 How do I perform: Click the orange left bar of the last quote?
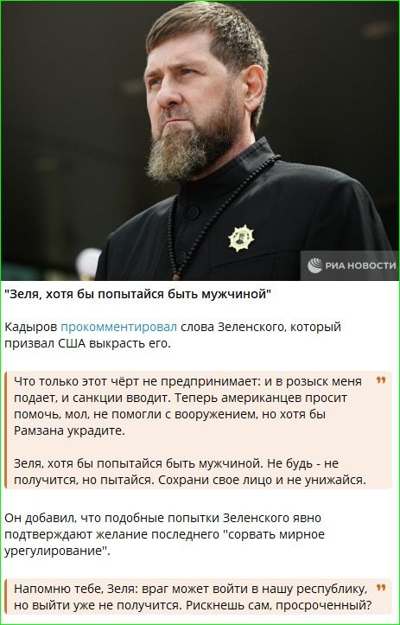point(5,596)
